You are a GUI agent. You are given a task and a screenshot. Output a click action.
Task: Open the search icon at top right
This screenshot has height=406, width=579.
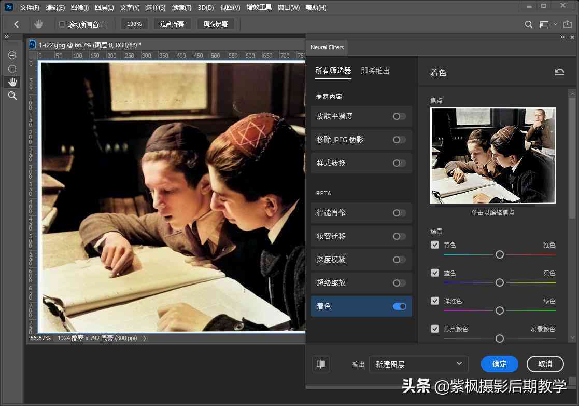pyautogui.click(x=528, y=24)
